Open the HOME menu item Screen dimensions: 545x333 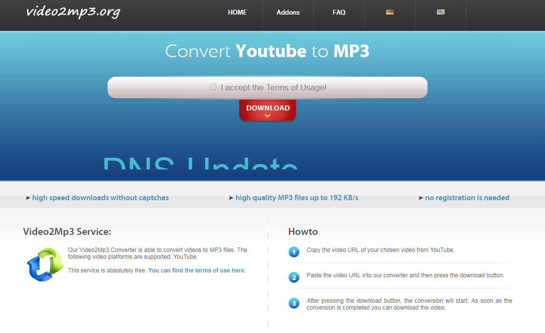[237, 13]
